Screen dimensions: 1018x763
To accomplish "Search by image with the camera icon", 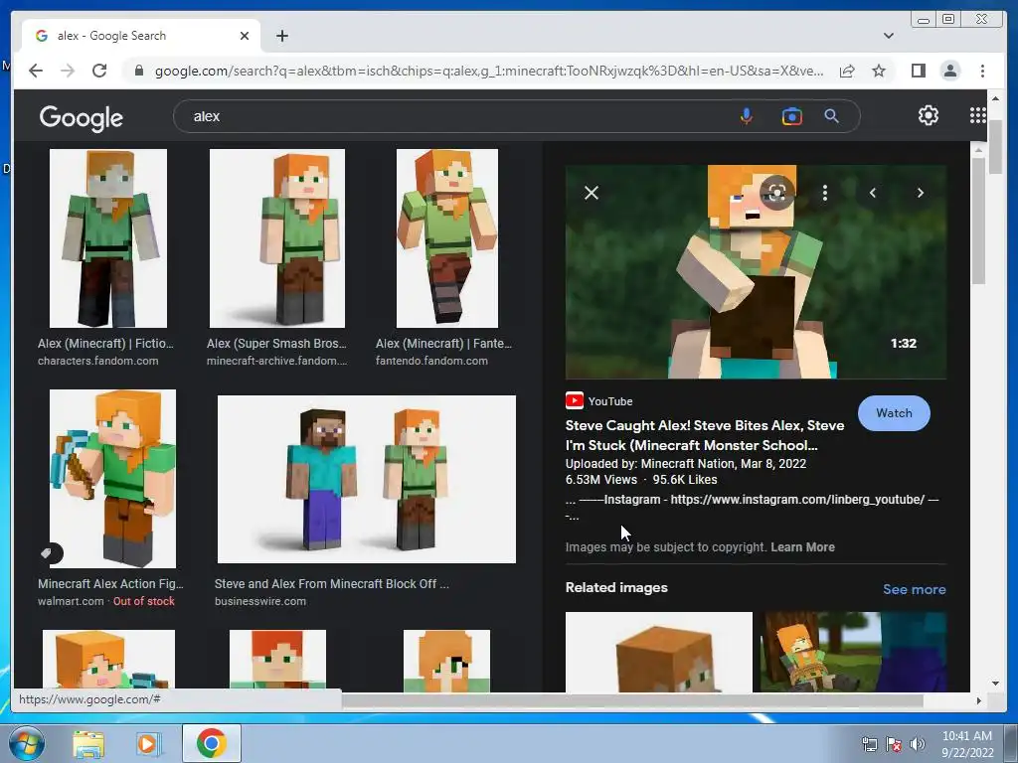I will 791,116.
